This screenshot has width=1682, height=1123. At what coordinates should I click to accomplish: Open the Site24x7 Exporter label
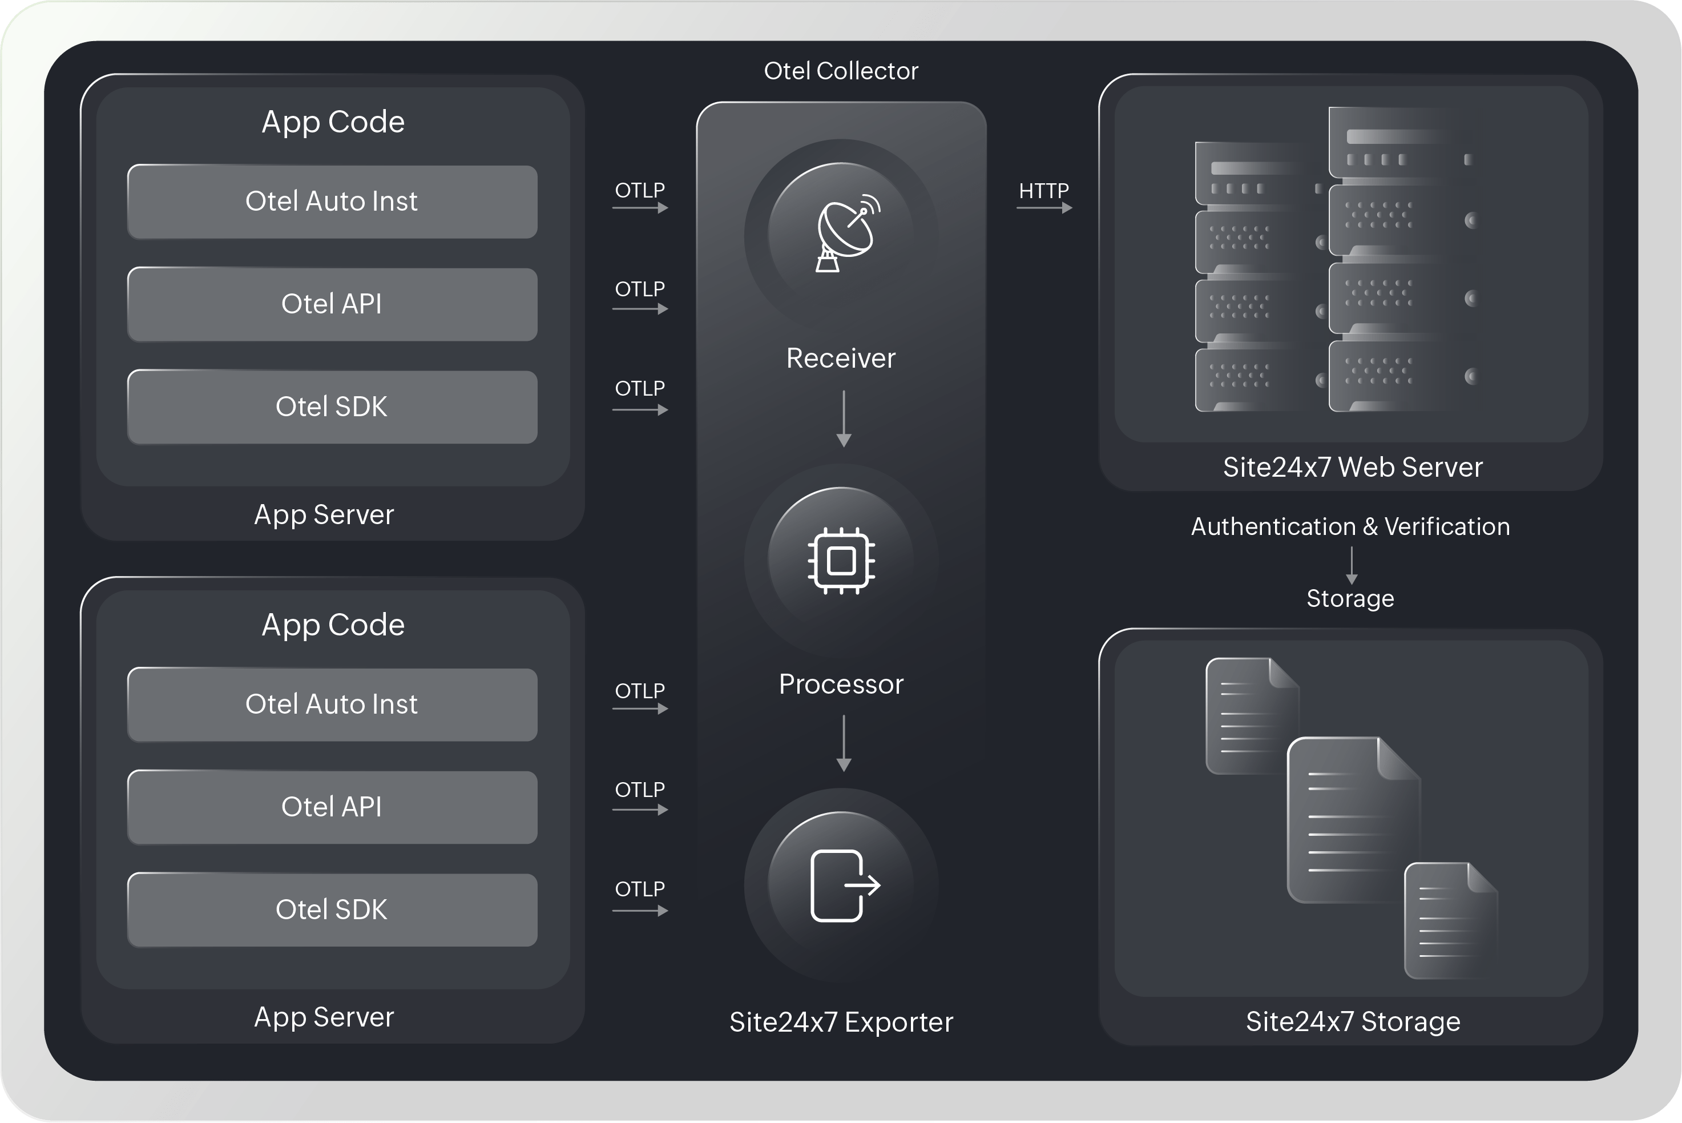pos(841,1022)
